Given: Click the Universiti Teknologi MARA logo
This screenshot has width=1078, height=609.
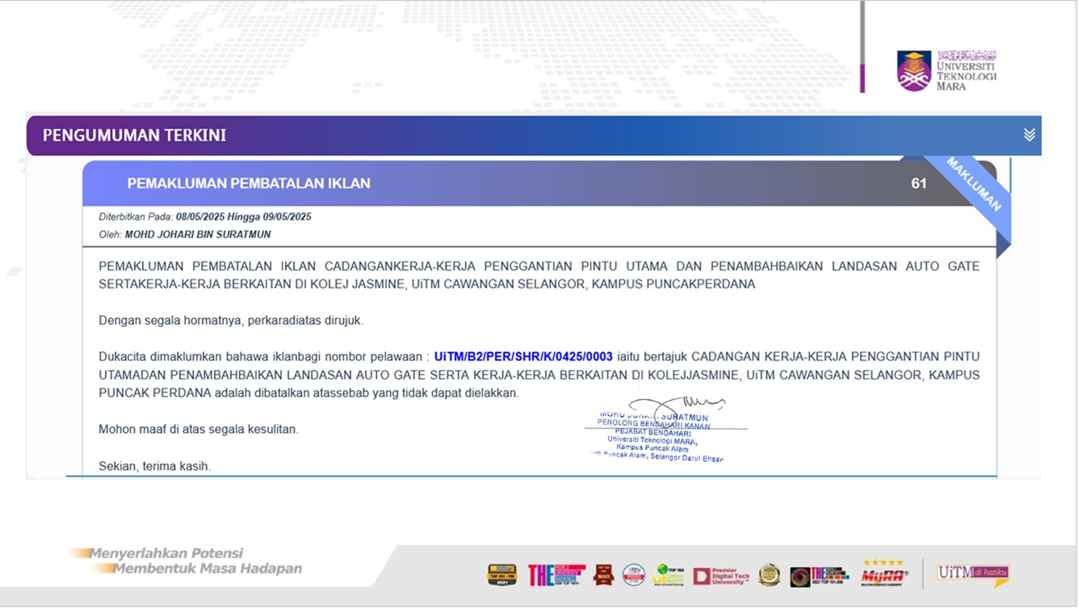Looking at the screenshot, I should 946,70.
